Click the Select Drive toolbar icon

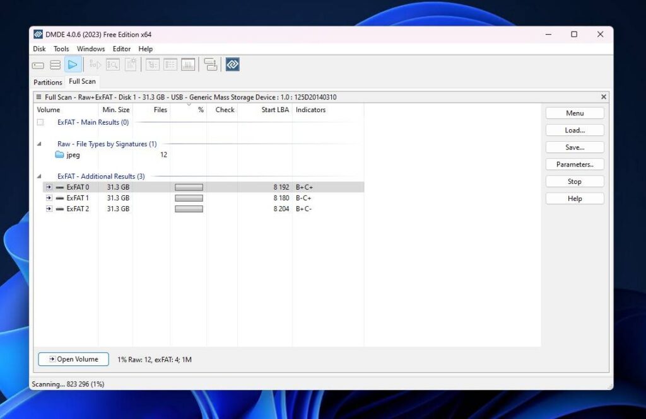coord(38,65)
